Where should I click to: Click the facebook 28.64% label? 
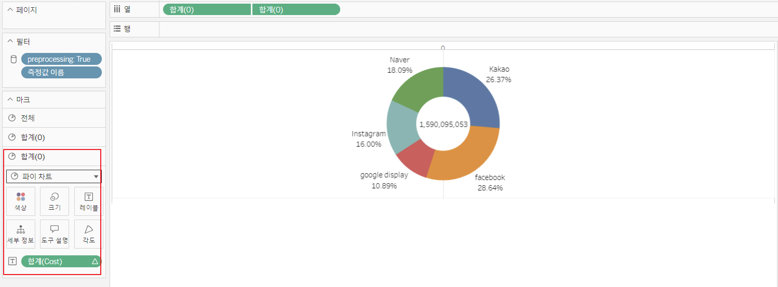pyautogui.click(x=490, y=183)
